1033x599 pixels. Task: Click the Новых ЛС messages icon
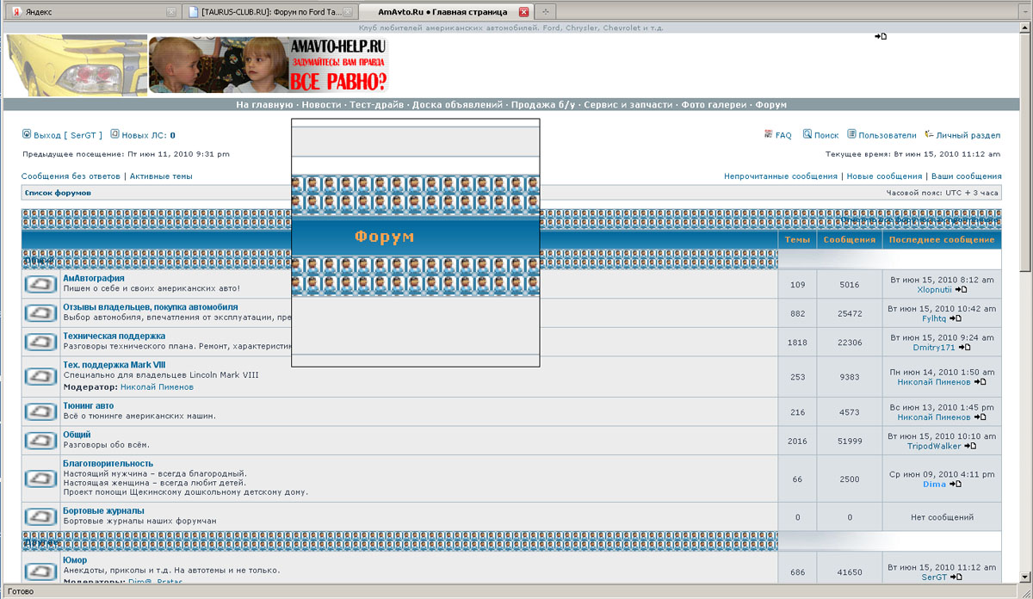tap(115, 135)
